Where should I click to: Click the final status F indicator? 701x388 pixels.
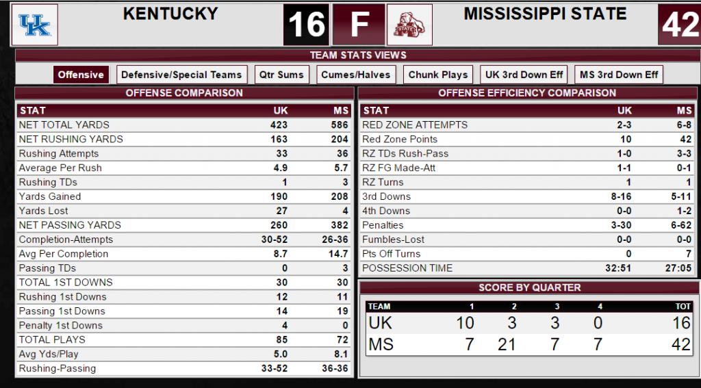pyautogui.click(x=359, y=25)
